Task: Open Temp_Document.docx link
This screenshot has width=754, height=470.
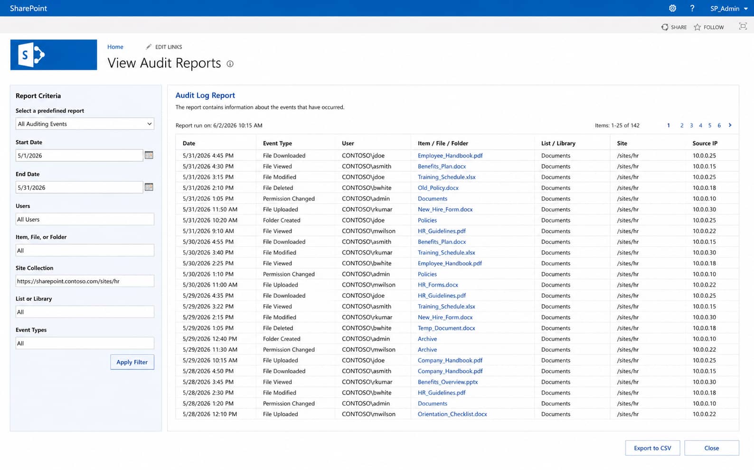Action: [x=446, y=328]
